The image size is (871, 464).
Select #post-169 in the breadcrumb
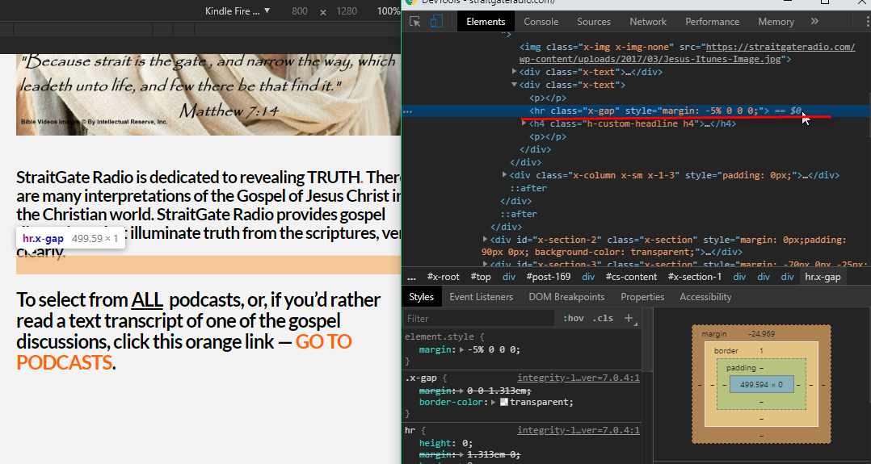pyautogui.click(x=549, y=277)
